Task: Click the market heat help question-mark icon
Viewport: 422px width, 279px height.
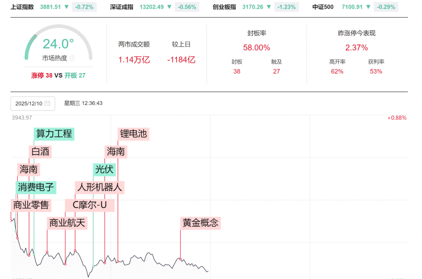Action: [x=72, y=58]
